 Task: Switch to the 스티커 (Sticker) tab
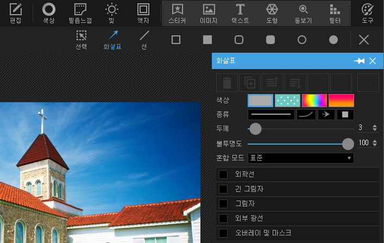point(177,13)
